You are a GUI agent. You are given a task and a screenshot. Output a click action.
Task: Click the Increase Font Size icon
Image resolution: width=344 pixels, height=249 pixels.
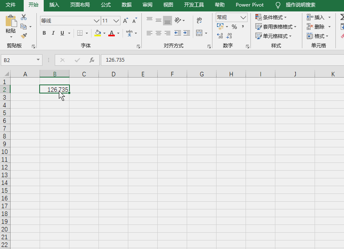click(125, 20)
